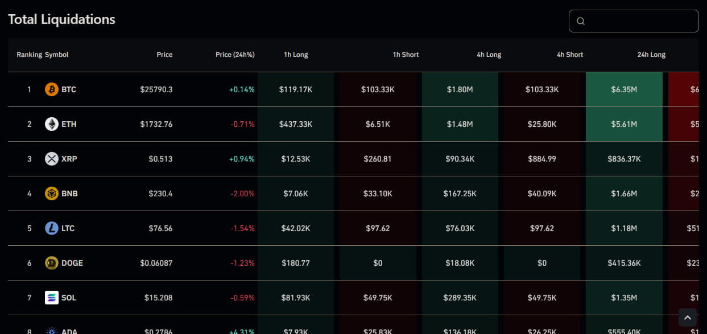Click the Litecoin coin icon
Viewport: 707px width, 334px height.
pos(52,228)
